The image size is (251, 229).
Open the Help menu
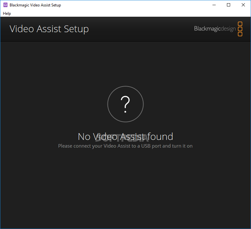[x=7, y=14]
